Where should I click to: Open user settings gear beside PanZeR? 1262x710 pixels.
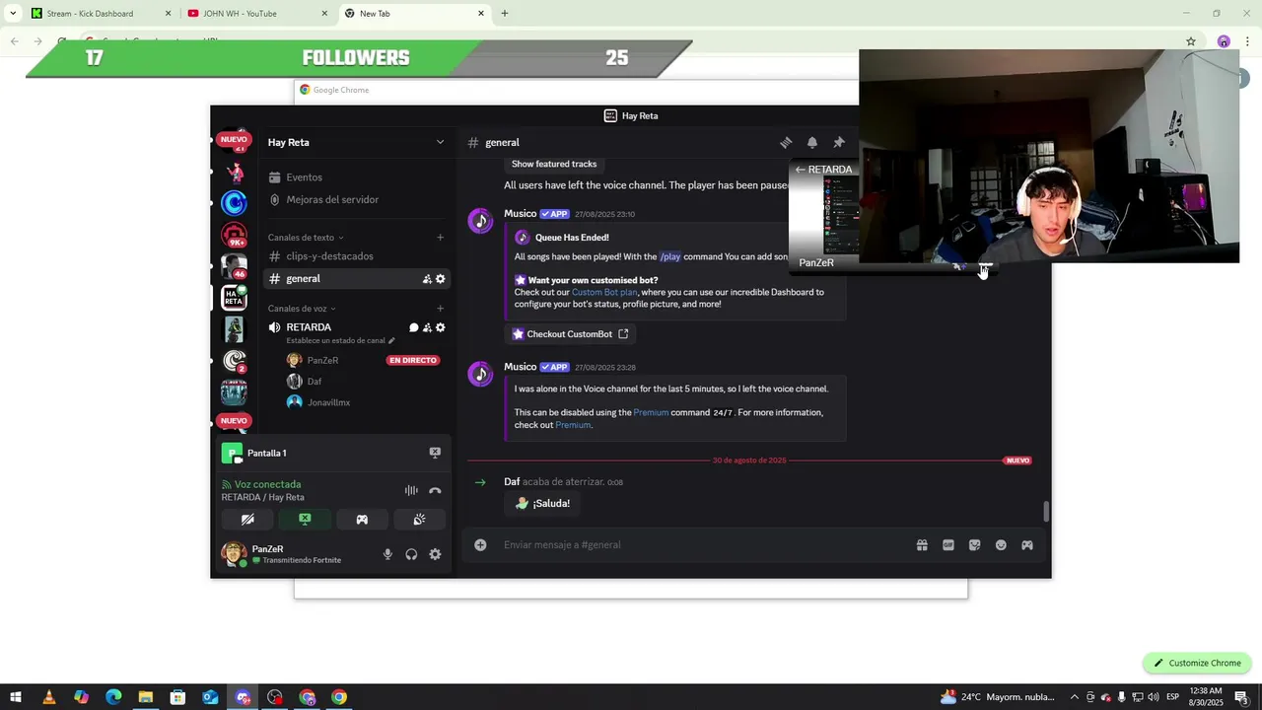(435, 554)
